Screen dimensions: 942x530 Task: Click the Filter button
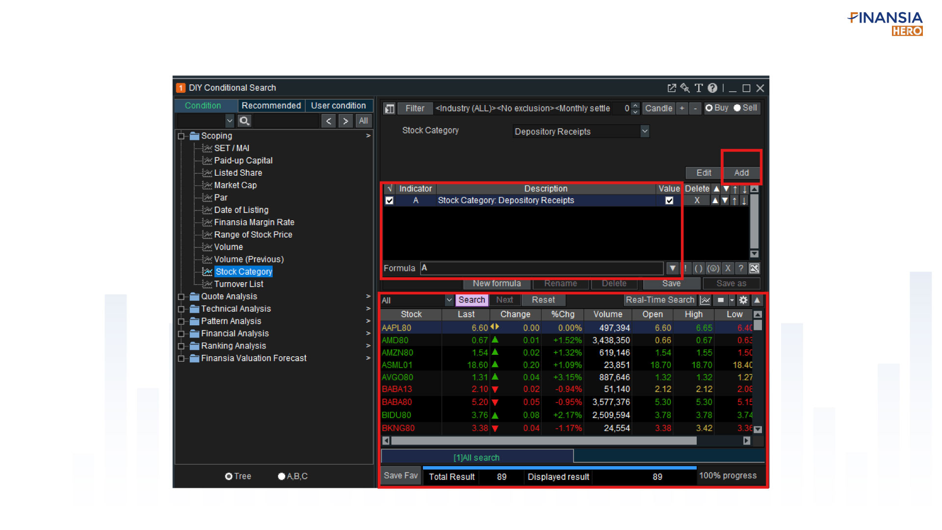coord(415,108)
